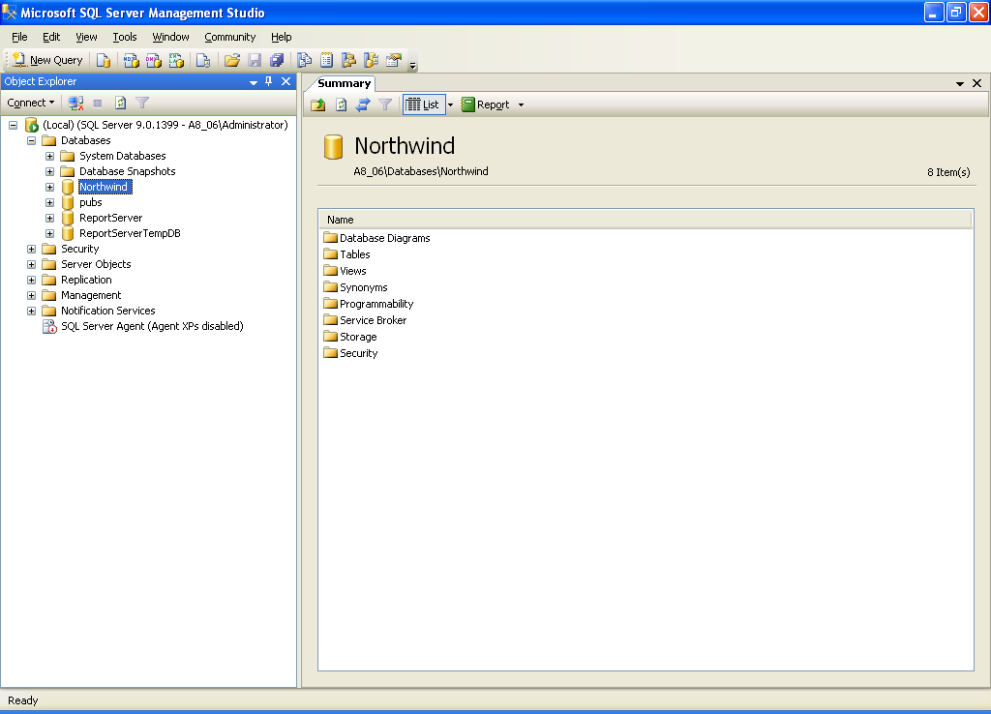
Task: Toggle the Report view button
Action: click(x=485, y=104)
